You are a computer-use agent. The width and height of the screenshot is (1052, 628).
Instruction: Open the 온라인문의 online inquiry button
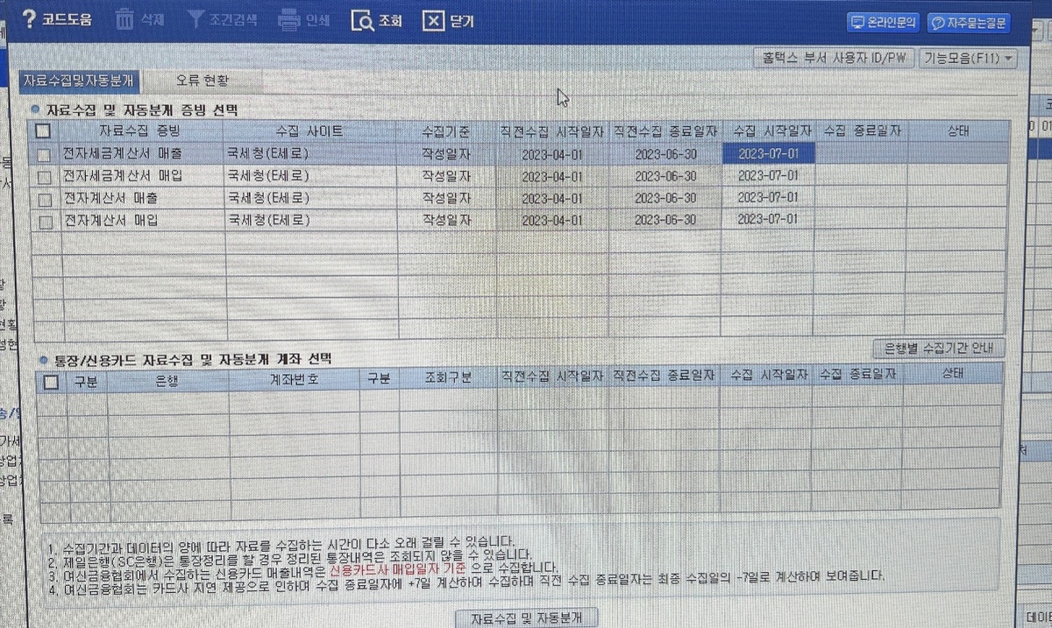click(x=883, y=23)
